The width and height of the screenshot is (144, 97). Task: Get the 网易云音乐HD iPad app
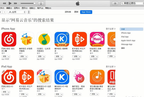pos(4,92)
